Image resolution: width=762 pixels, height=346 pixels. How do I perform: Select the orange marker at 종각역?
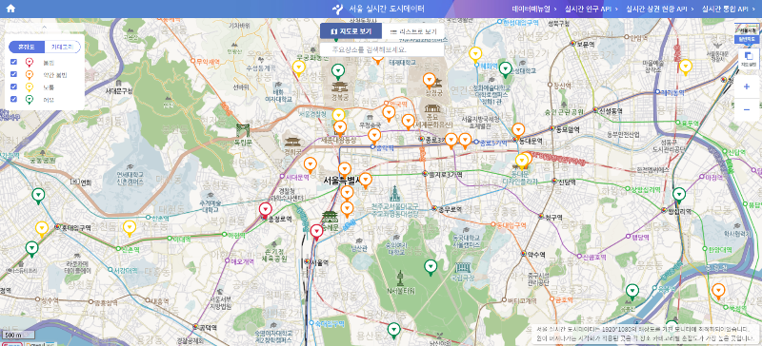pos(373,136)
